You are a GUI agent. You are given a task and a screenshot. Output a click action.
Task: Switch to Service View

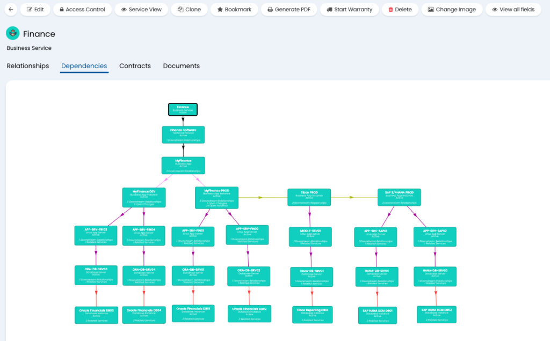pyautogui.click(x=141, y=10)
